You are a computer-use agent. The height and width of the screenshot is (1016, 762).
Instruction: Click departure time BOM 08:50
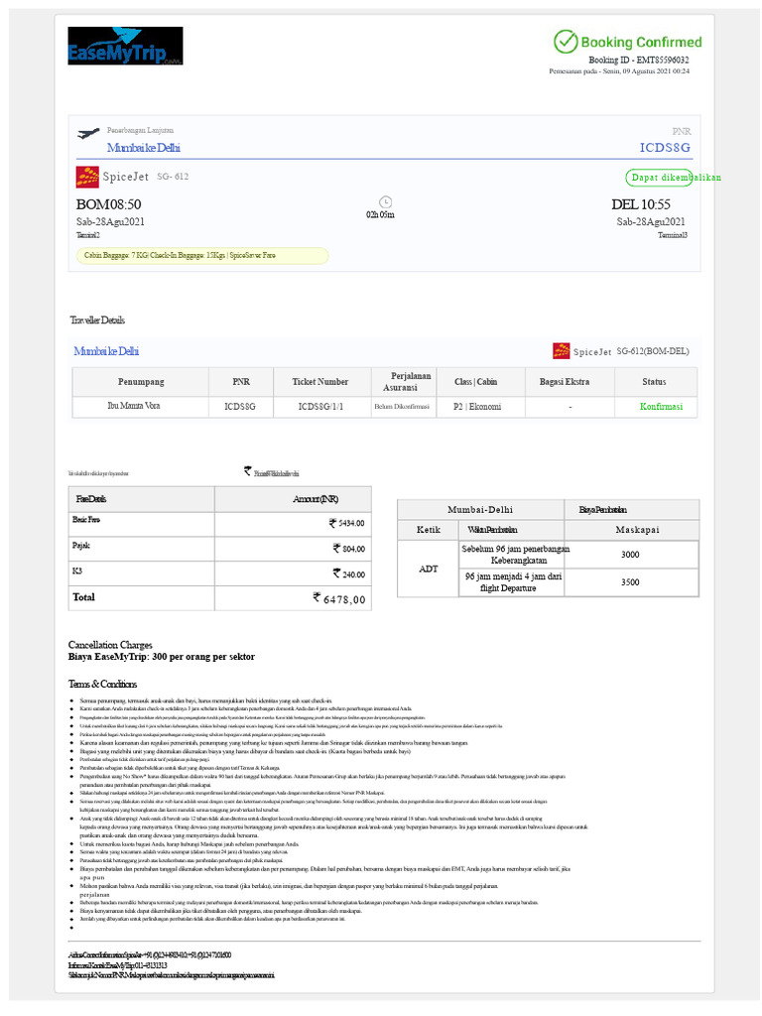click(108, 204)
